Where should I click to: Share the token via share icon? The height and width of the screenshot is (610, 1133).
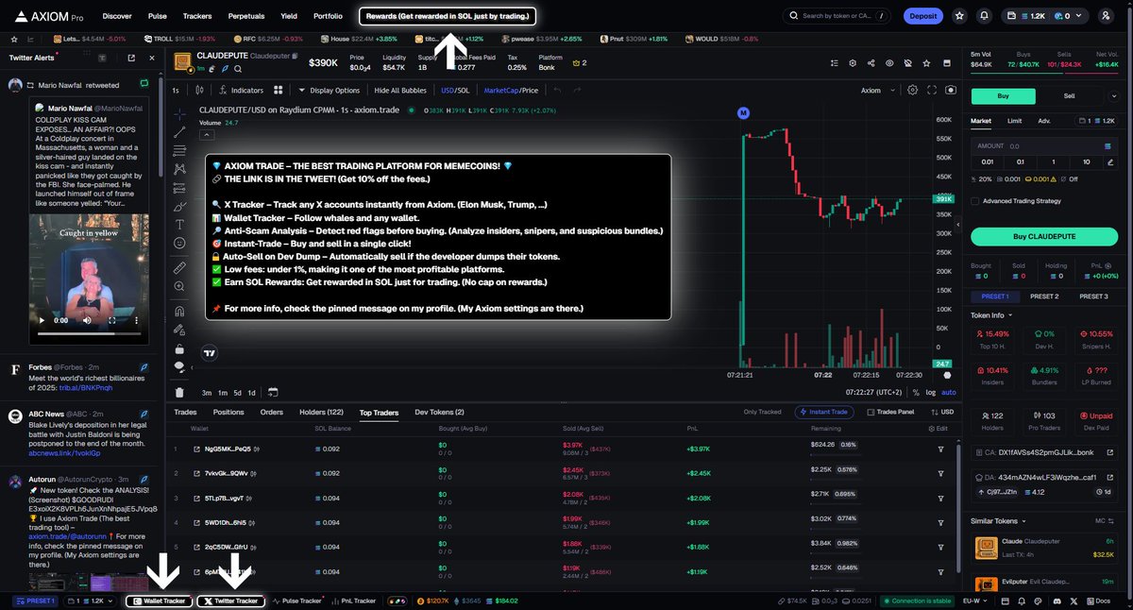pos(870,63)
